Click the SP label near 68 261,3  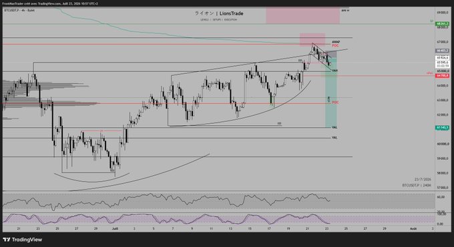[x=431, y=21]
